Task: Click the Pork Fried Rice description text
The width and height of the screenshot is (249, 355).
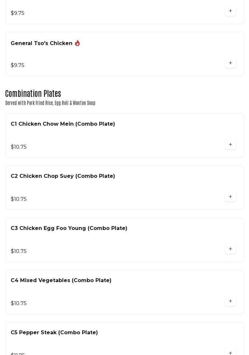Action: (50, 103)
